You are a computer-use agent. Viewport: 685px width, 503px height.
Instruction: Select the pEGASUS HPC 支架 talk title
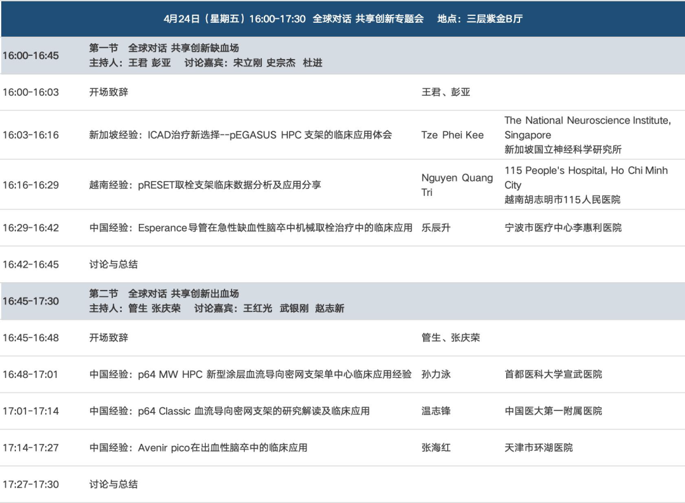240,134
